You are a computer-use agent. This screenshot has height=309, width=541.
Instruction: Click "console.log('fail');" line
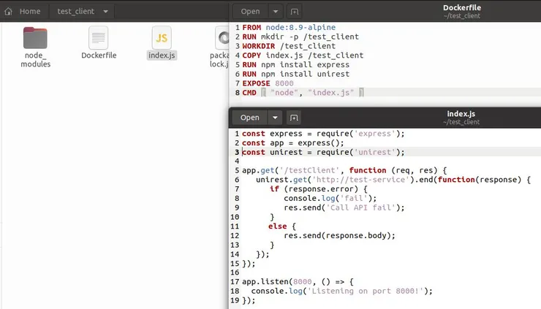(330, 198)
